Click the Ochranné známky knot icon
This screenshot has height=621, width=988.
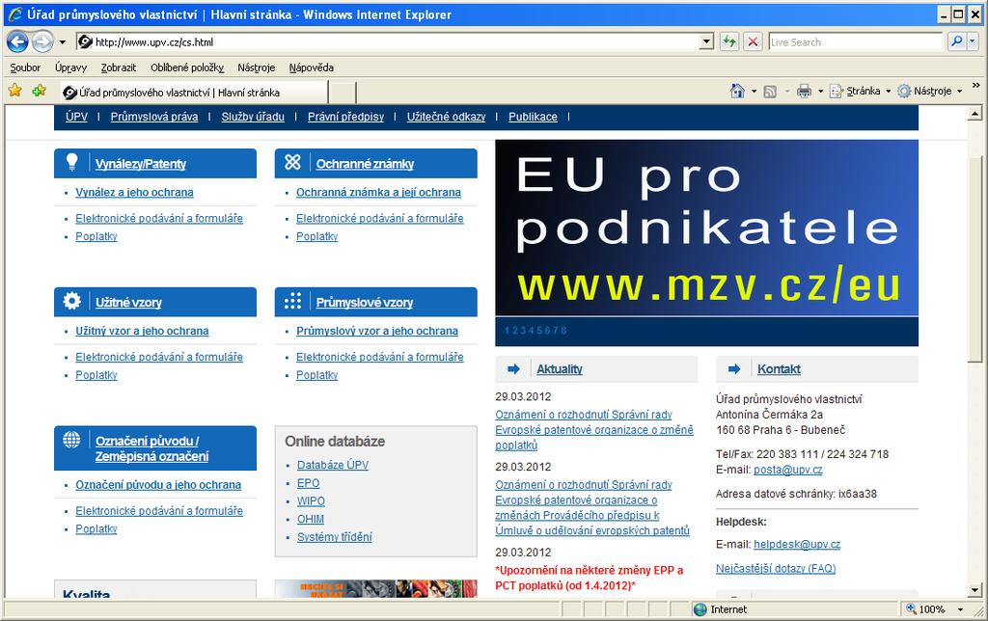[293, 163]
